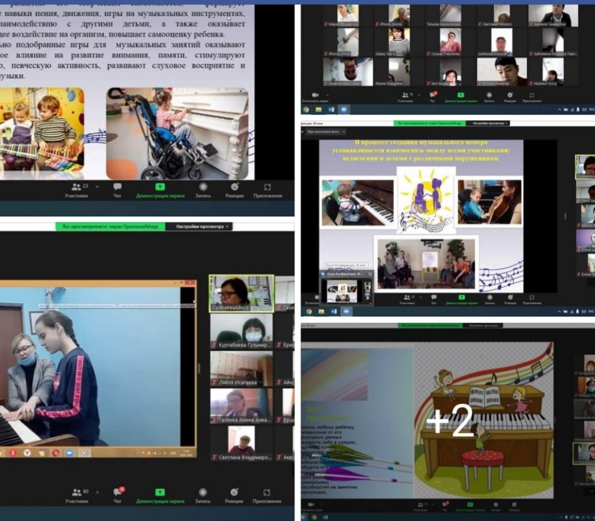Open Chat in musical-number slide window

point(433,299)
